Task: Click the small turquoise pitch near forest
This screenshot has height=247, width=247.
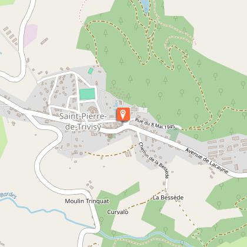Action: pos(91,71)
